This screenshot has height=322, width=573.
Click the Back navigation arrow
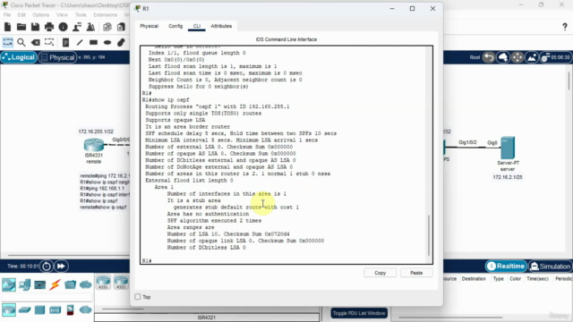click(489, 57)
